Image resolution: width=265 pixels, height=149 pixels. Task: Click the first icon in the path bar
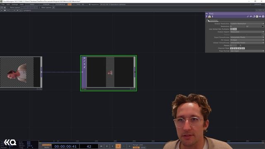pos(2,10)
